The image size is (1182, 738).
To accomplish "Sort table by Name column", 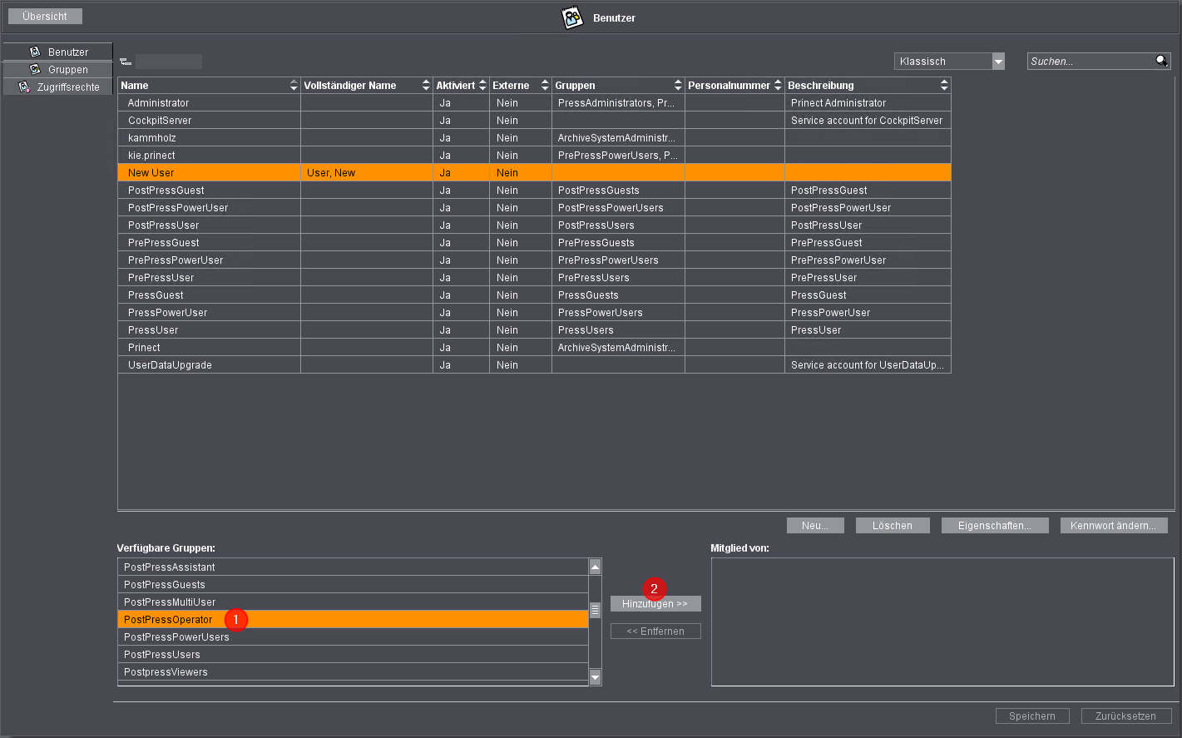I will click(209, 86).
